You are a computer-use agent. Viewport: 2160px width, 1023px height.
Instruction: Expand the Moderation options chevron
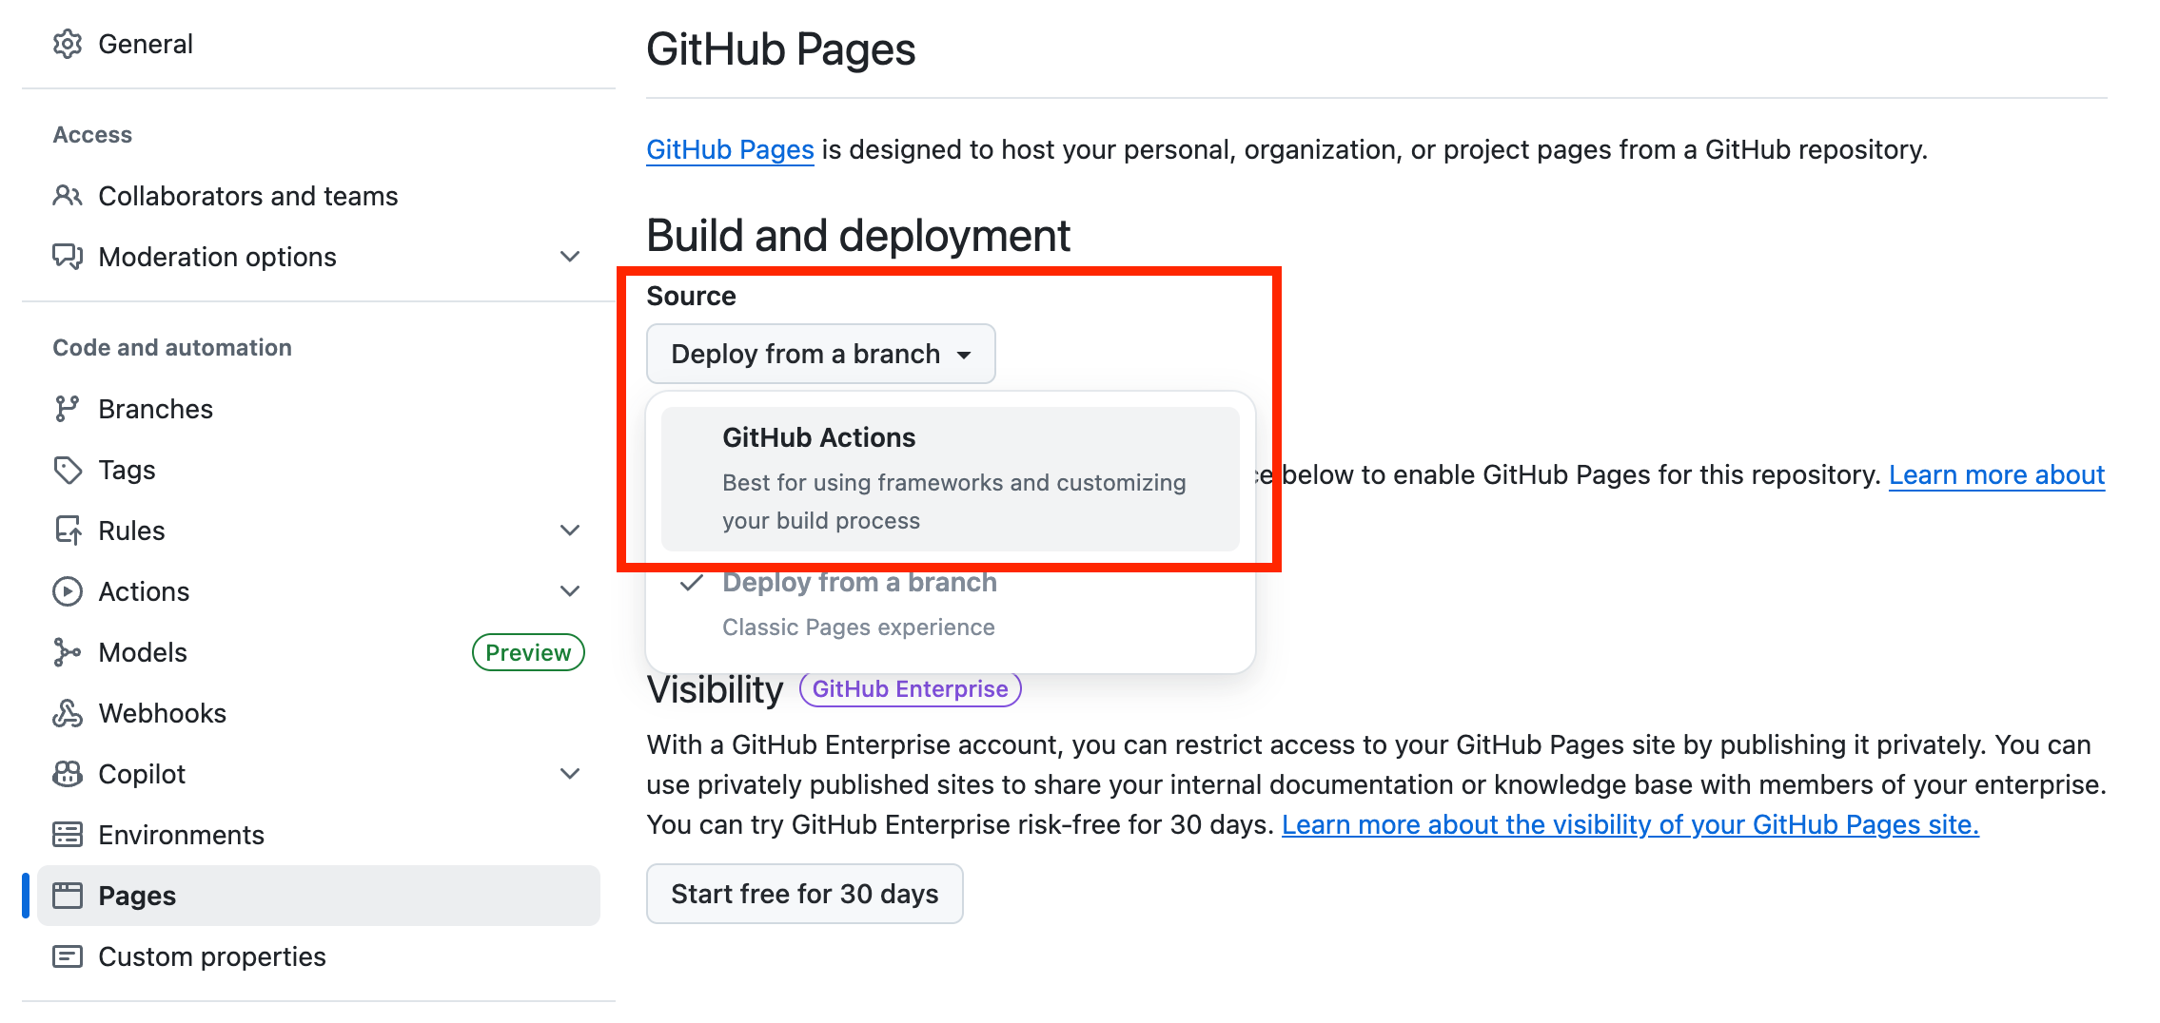[570, 257]
